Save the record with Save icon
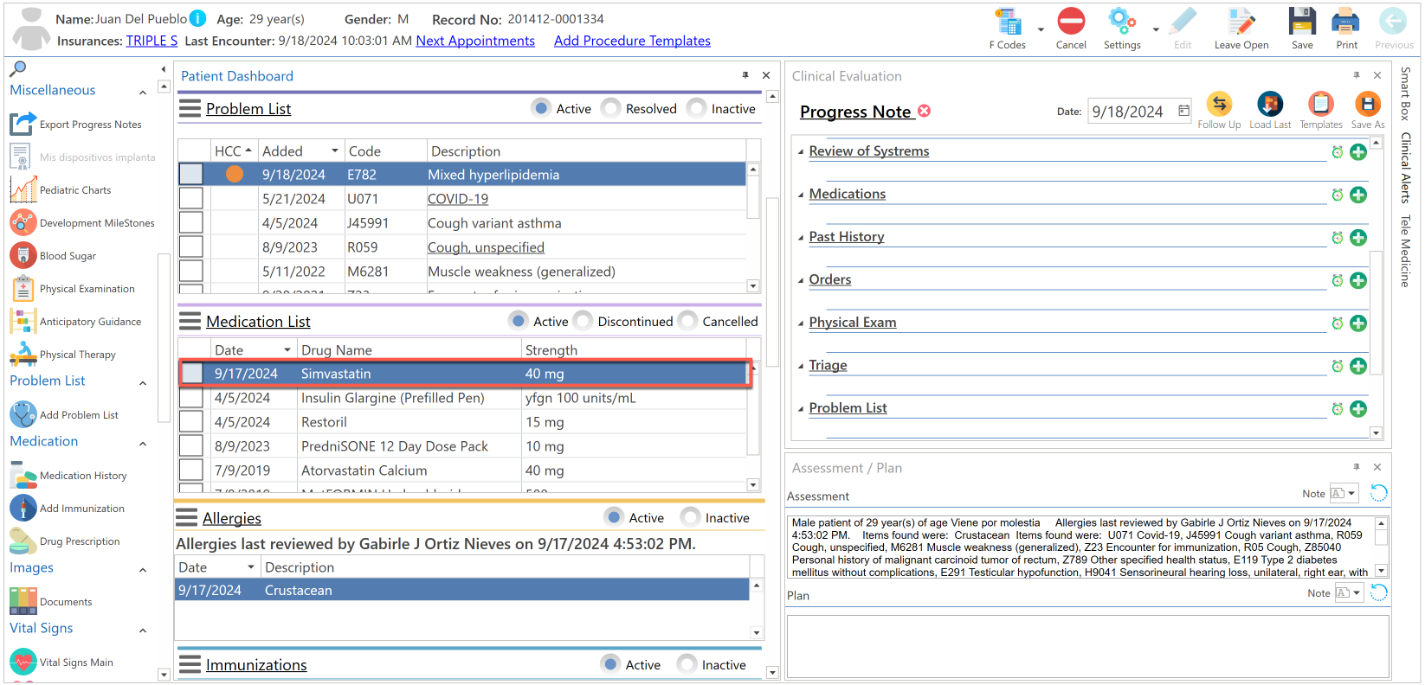 [1302, 22]
